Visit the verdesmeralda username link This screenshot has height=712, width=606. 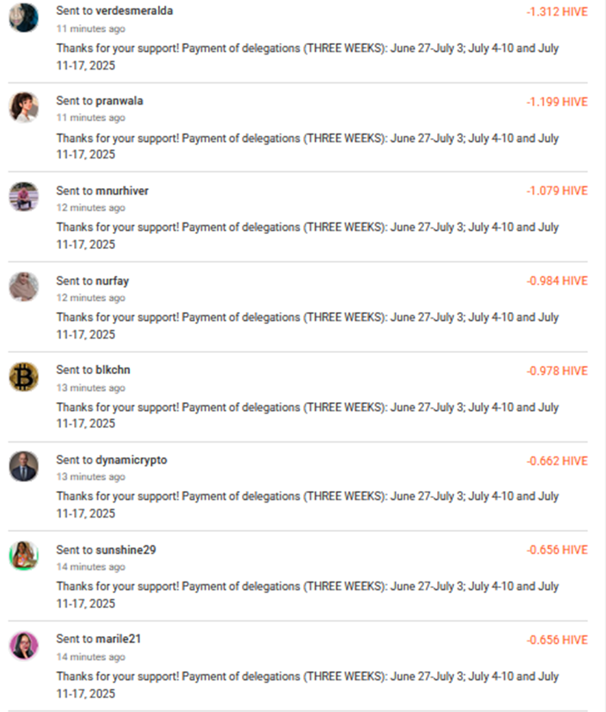point(134,10)
